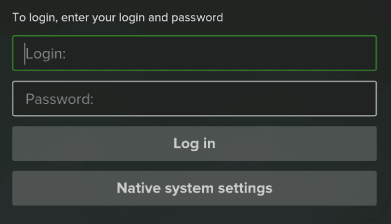The width and height of the screenshot is (391, 224).
Task: Submit credentials with Log in
Action: (194, 144)
